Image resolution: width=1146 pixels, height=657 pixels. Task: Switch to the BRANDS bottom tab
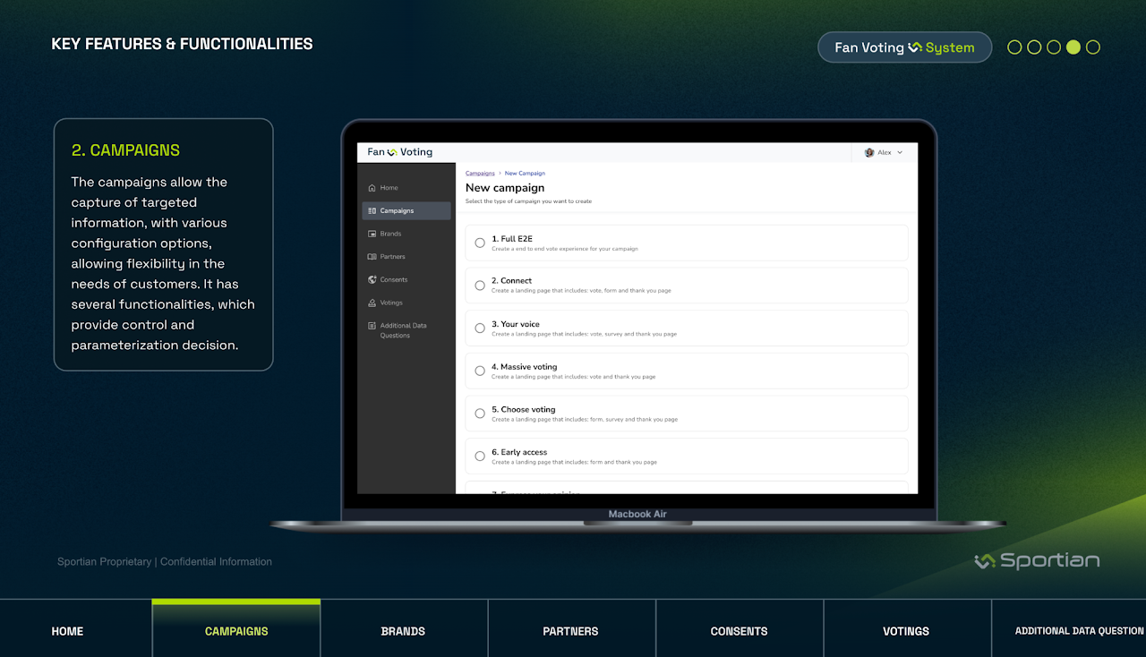pos(403,628)
